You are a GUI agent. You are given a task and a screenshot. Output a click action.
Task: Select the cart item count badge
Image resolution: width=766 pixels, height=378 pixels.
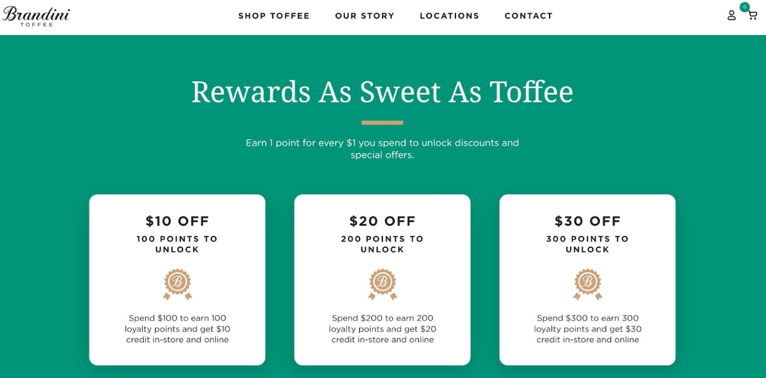point(745,6)
